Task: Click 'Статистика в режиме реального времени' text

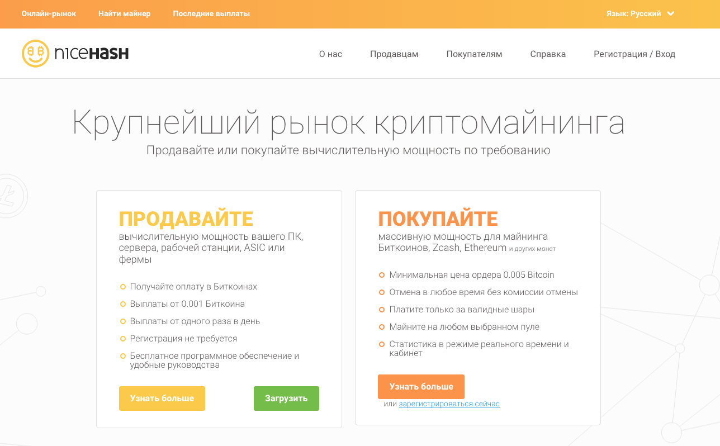Action: (x=479, y=349)
